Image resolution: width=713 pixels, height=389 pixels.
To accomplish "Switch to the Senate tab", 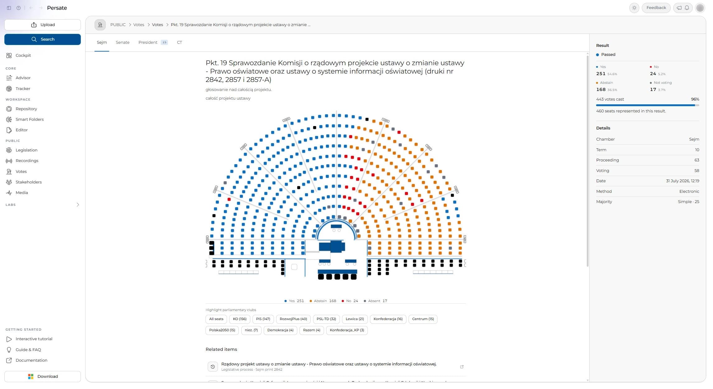I will (123, 43).
